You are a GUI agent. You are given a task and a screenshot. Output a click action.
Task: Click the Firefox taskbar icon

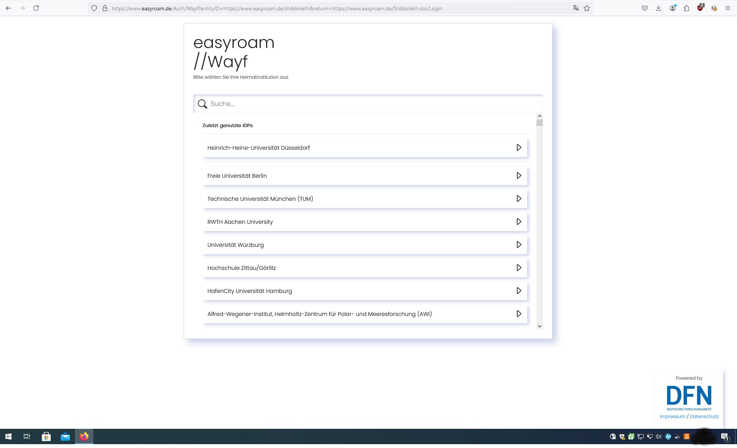[84, 436]
